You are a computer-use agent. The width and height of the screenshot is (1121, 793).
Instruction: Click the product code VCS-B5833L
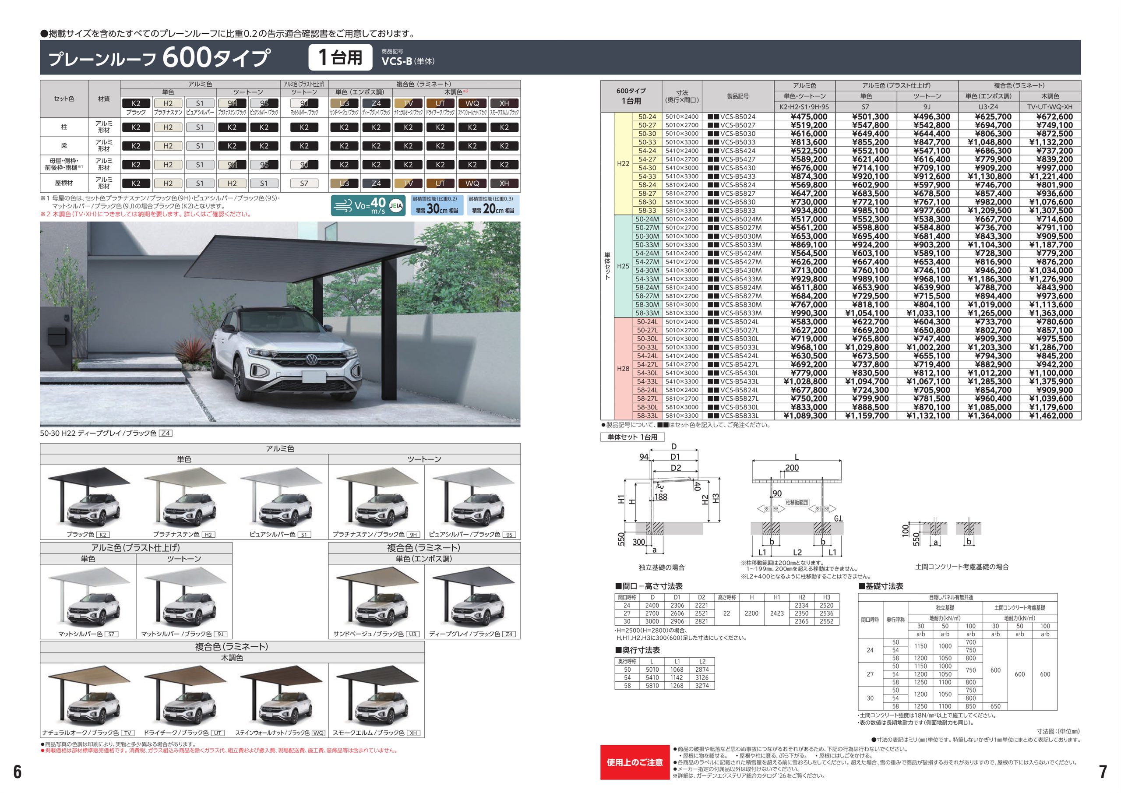tap(739, 416)
